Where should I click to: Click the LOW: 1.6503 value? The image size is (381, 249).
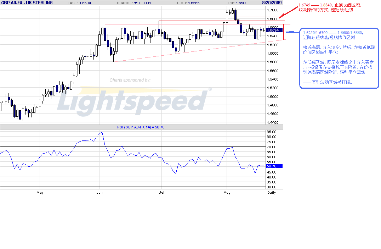pyautogui.click(x=237, y=3)
